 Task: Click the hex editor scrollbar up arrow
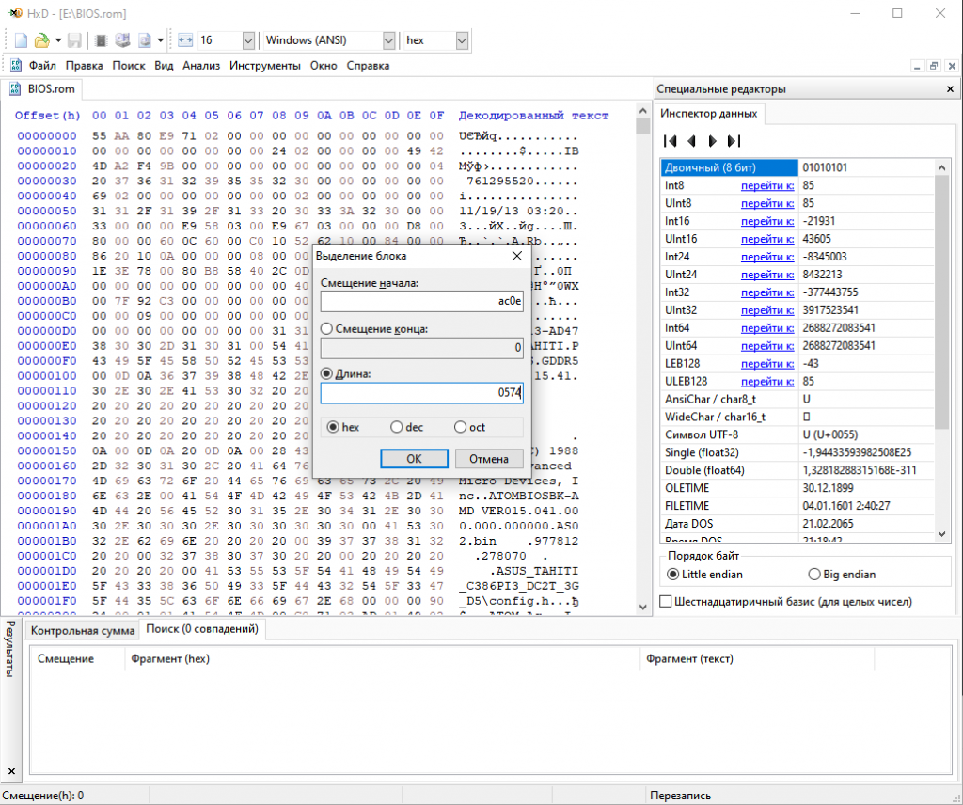[643, 111]
